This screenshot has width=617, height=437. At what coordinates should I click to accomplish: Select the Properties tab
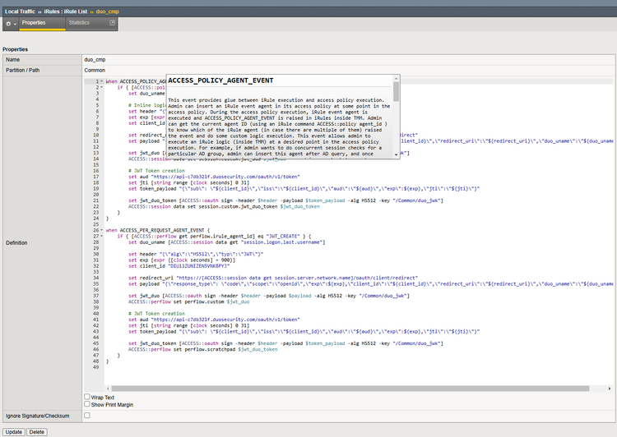[x=33, y=23]
